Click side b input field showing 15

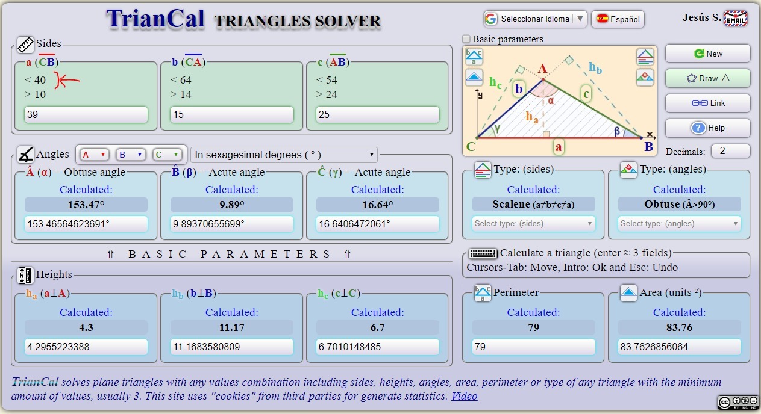click(232, 114)
